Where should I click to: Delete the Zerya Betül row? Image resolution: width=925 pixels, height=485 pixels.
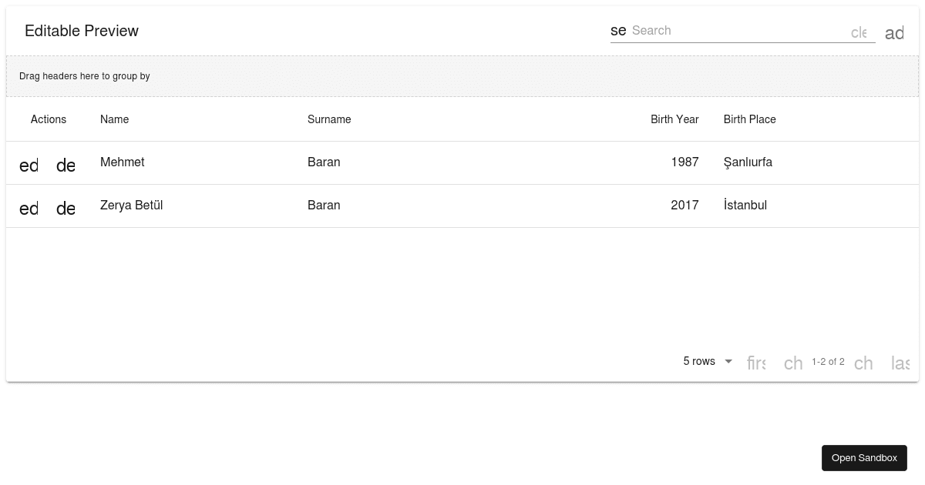[66, 208]
